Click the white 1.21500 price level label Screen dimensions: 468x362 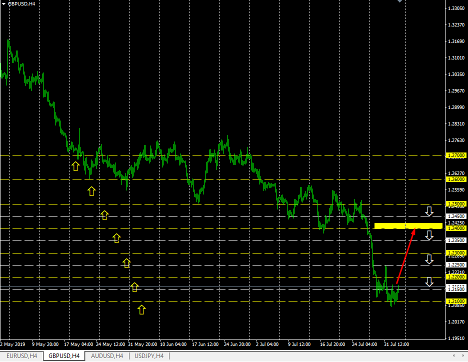[x=456, y=289]
